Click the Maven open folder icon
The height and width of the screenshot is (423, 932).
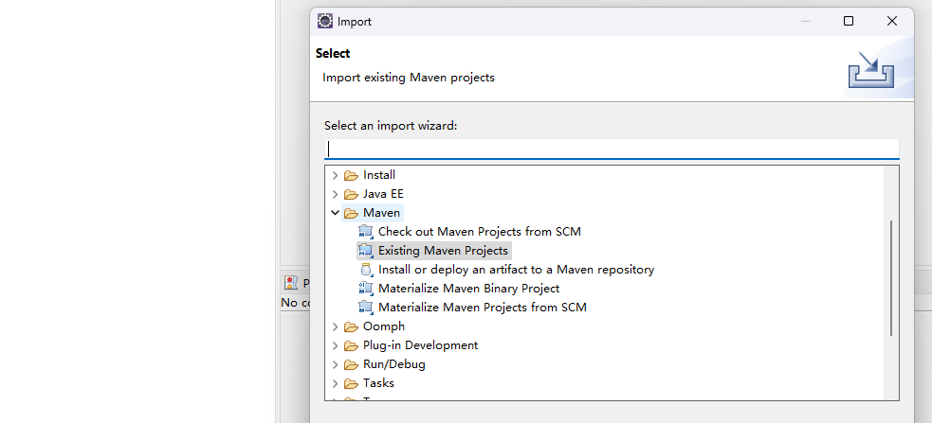point(352,214)
